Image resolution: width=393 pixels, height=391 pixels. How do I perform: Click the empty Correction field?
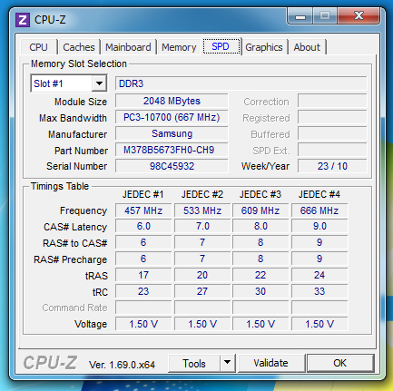[332, 101]
